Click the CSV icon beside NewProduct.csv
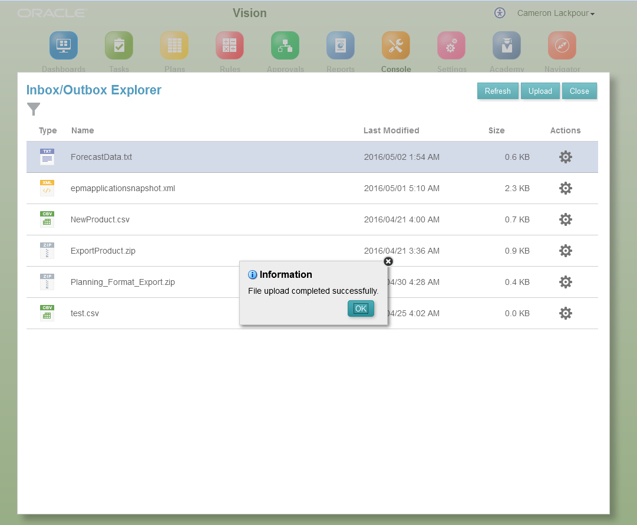 coord(47,219)
